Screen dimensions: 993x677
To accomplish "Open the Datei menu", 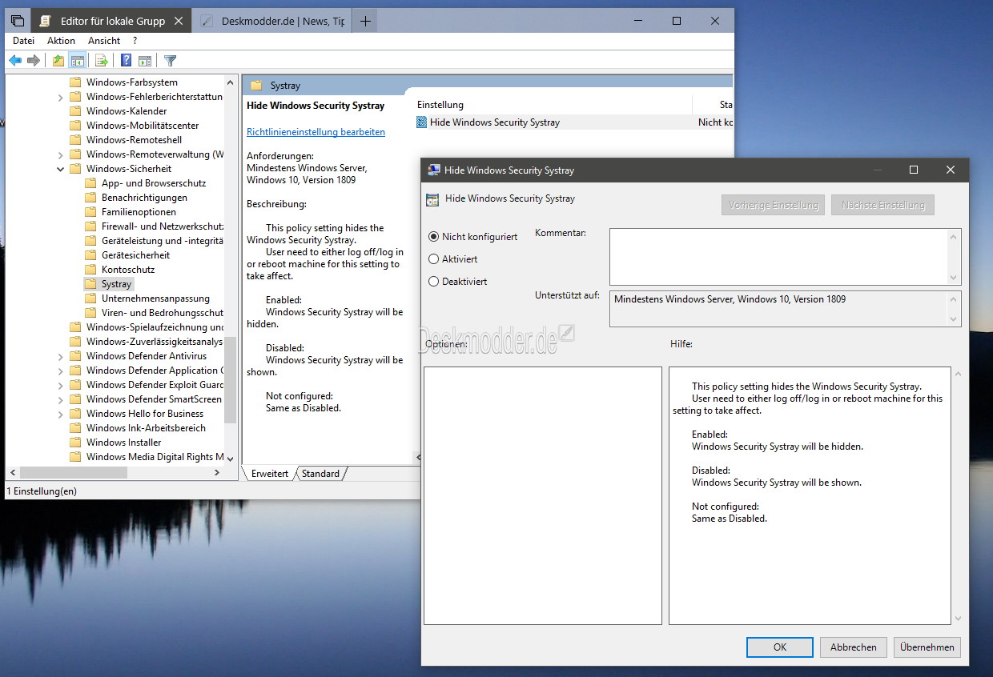I will [x=23, y=41].
